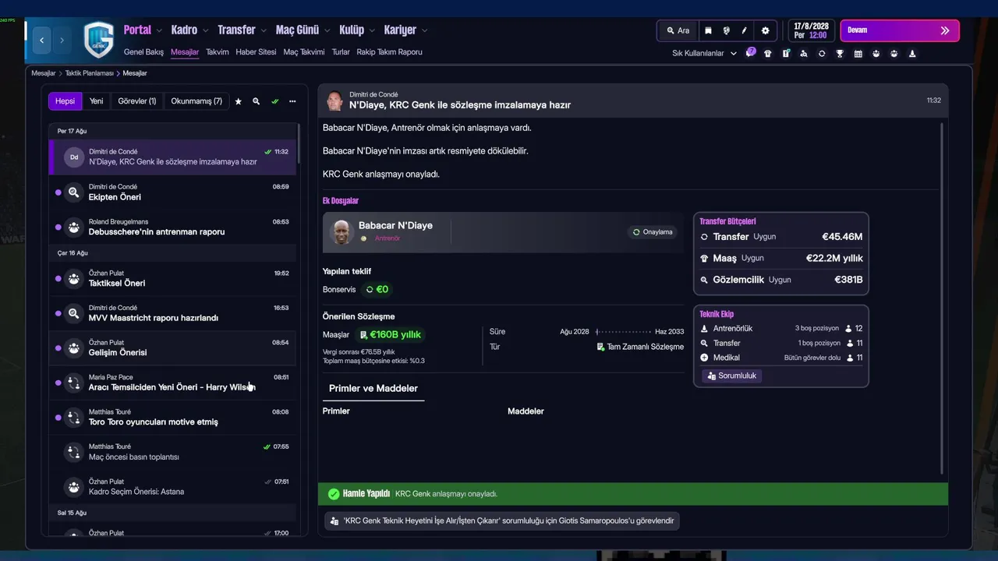The width and height of the screenshot is (998, 561).
Task: Open Toro Toro oyuncuları motive etmiş message
Action: tap(172, 417)
